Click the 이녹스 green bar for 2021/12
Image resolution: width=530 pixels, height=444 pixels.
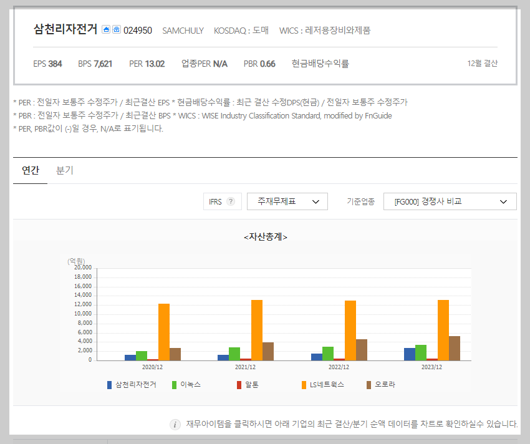(x=234, y=354)
